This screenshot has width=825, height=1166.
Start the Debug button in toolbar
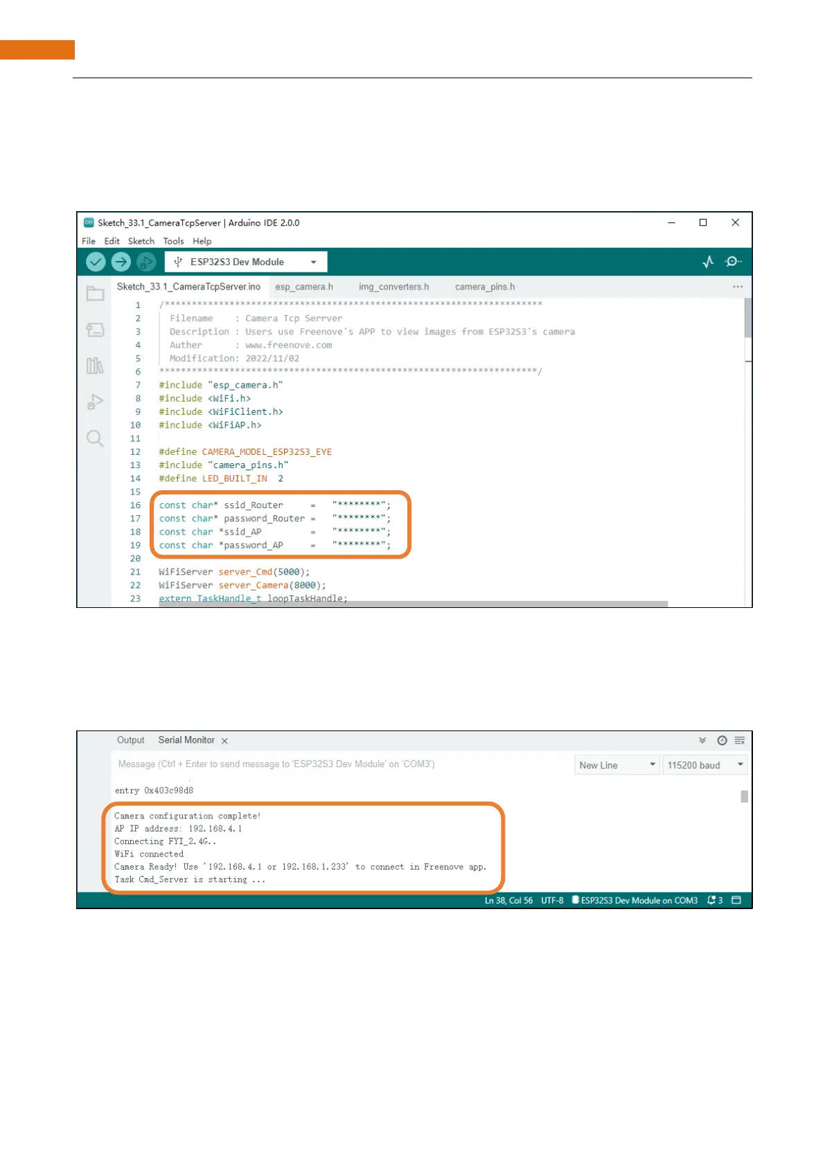point(146,262)
